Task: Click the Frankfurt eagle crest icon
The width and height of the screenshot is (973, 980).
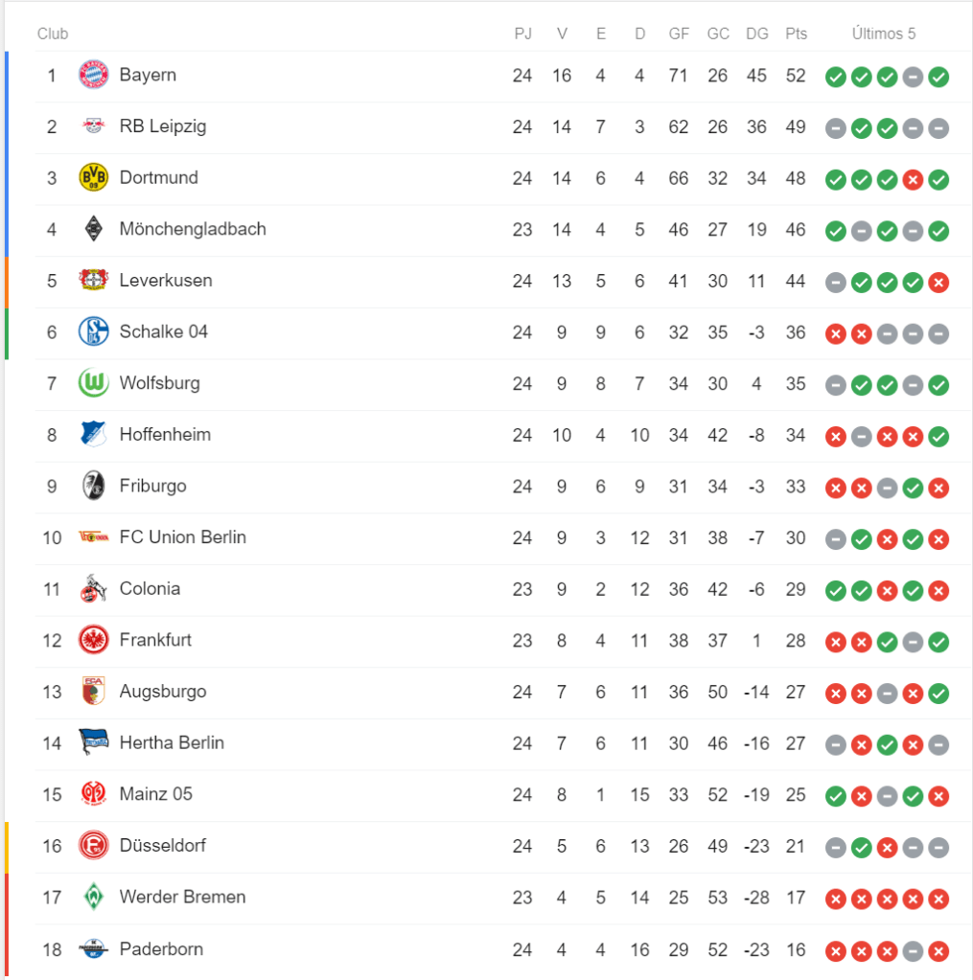Action: click(93, 640)
